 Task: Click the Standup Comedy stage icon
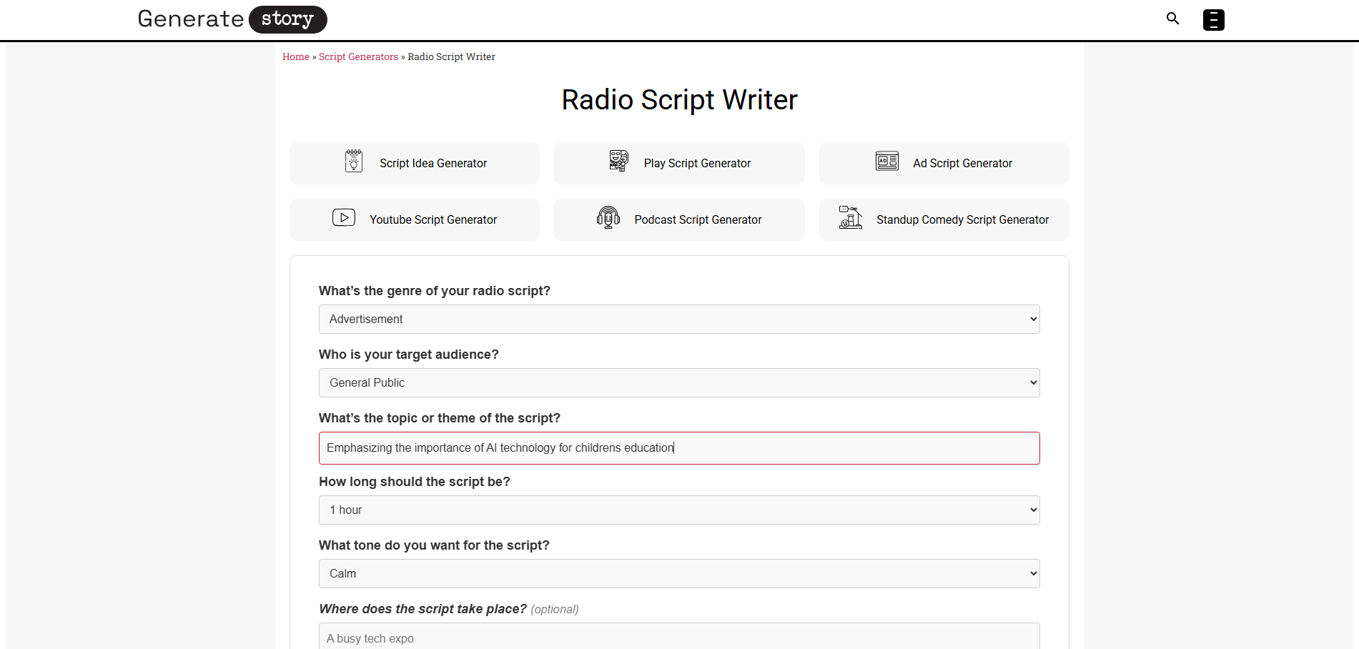(851, 217)
